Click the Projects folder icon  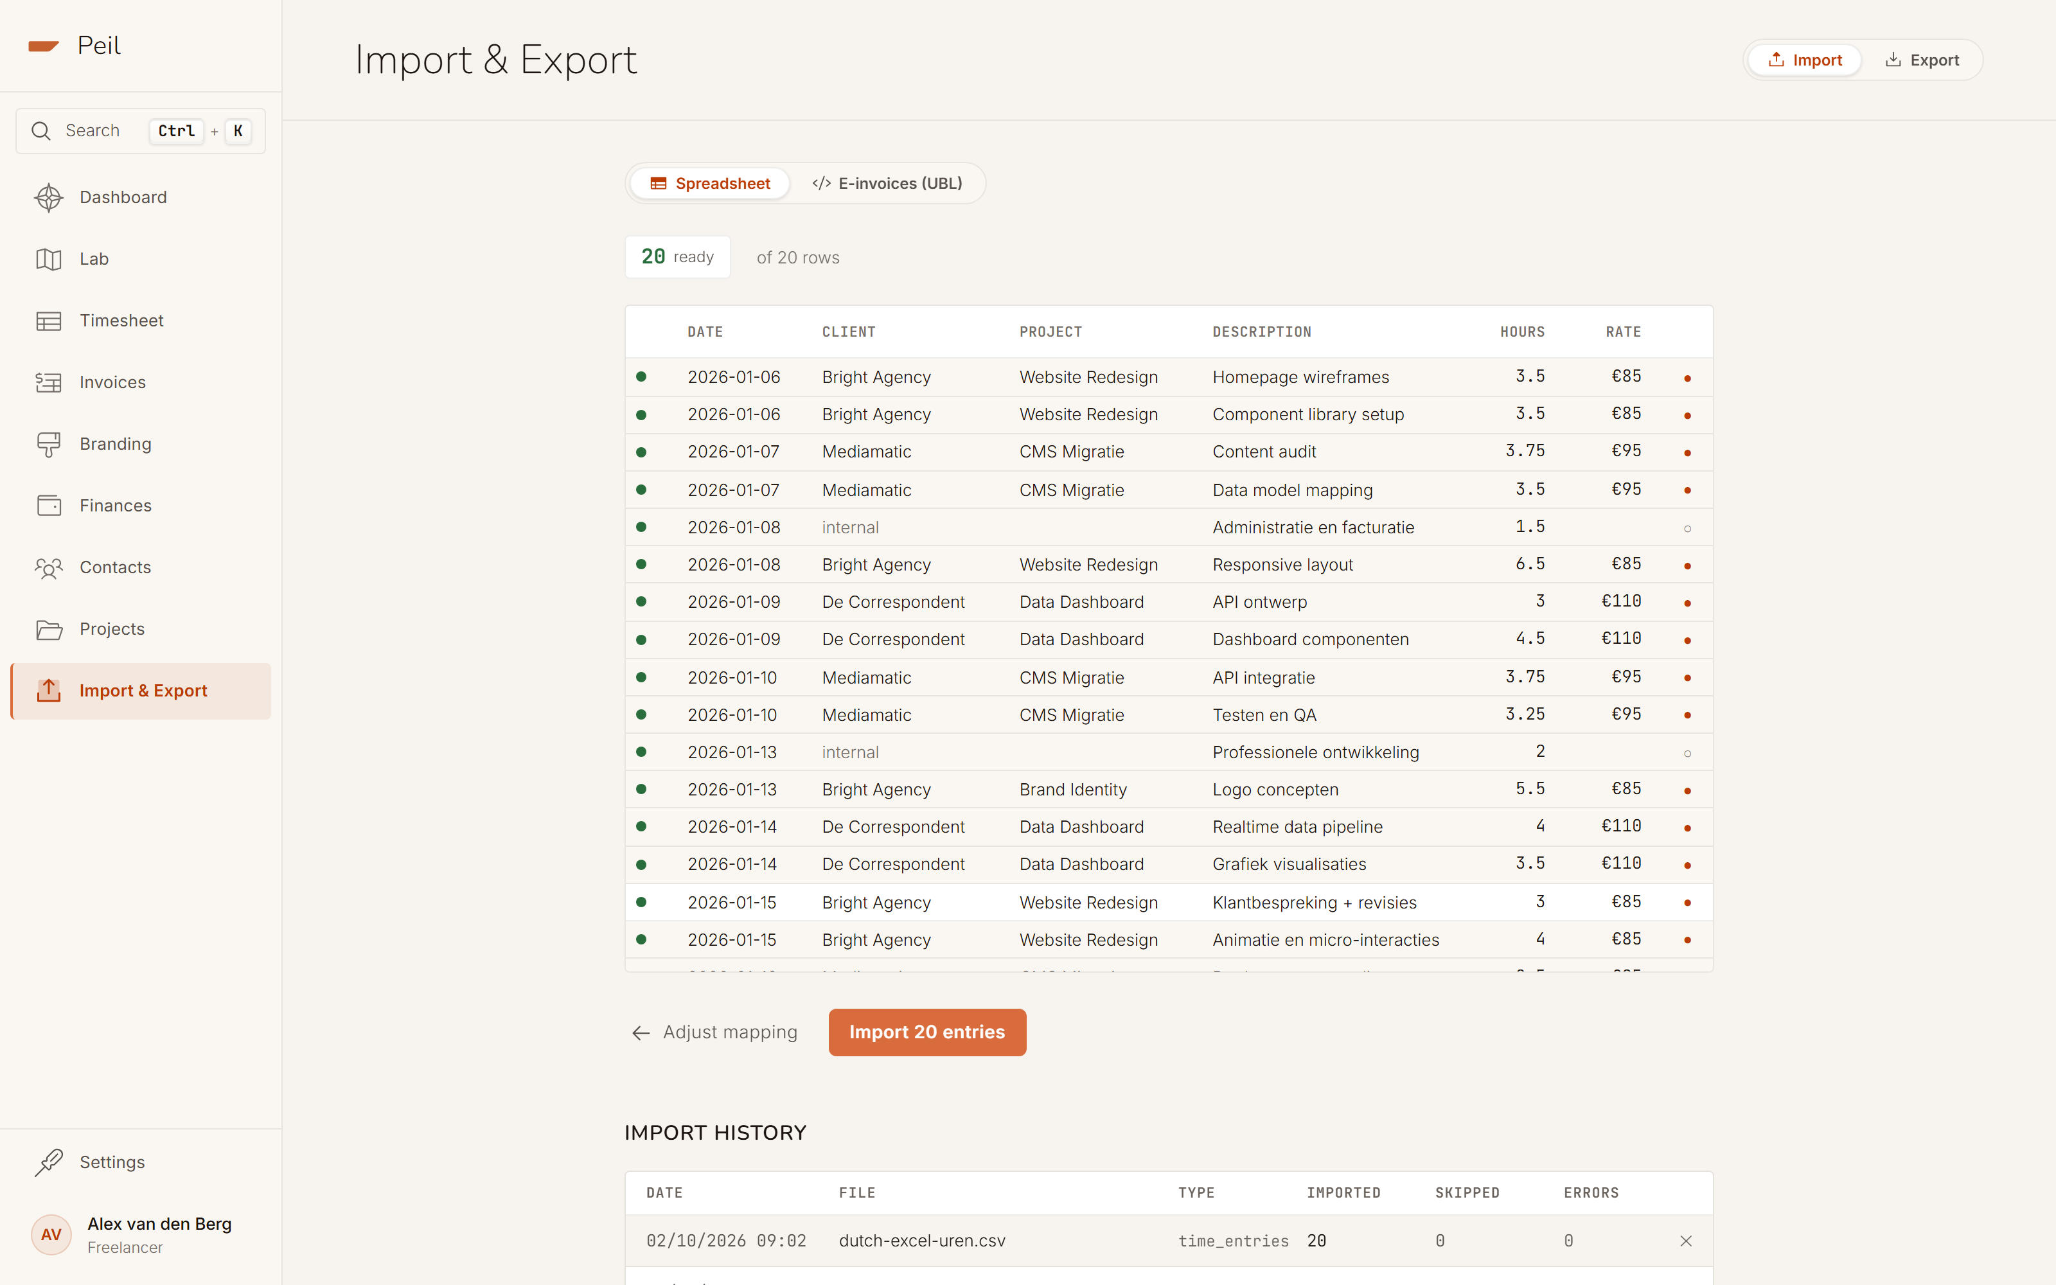coord(48,630)
